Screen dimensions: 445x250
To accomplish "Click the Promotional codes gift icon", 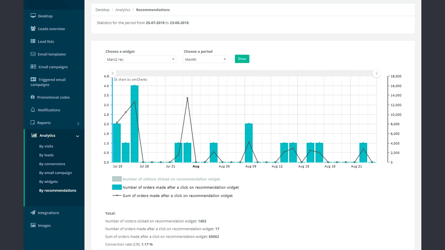I will tap(33, 97).
